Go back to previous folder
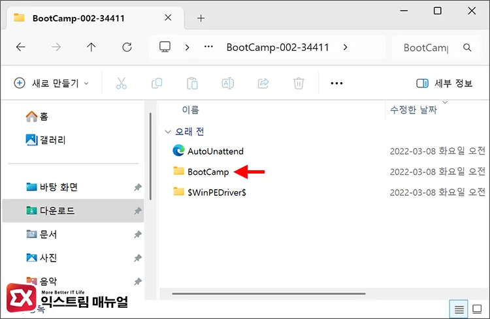This screenshot has width=490, height=319. pyautogui.click(x=21, y=48)
